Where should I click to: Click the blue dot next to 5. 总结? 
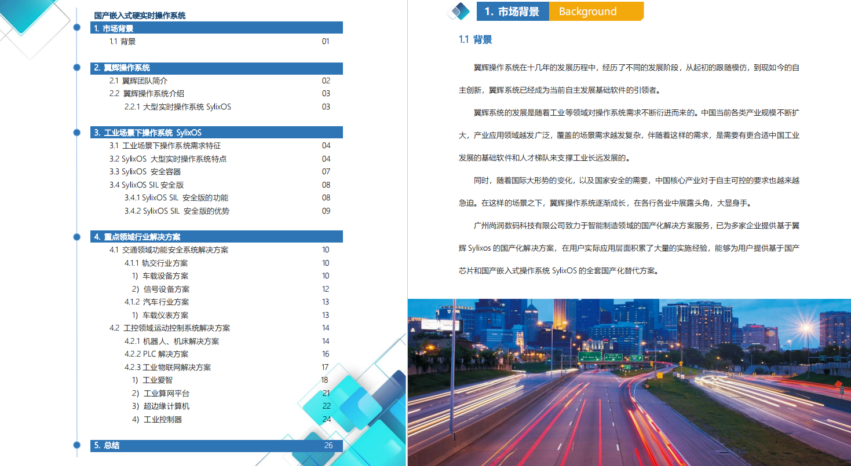(x=77, y=445)
